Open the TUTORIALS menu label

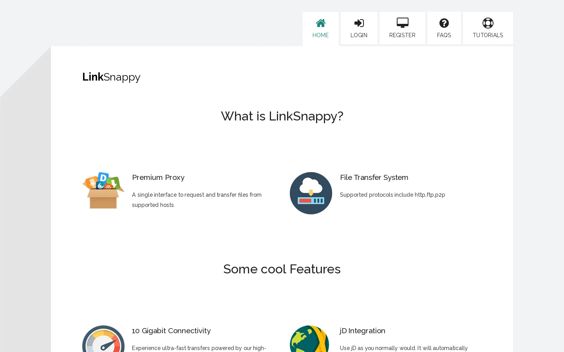pos(488,35)
